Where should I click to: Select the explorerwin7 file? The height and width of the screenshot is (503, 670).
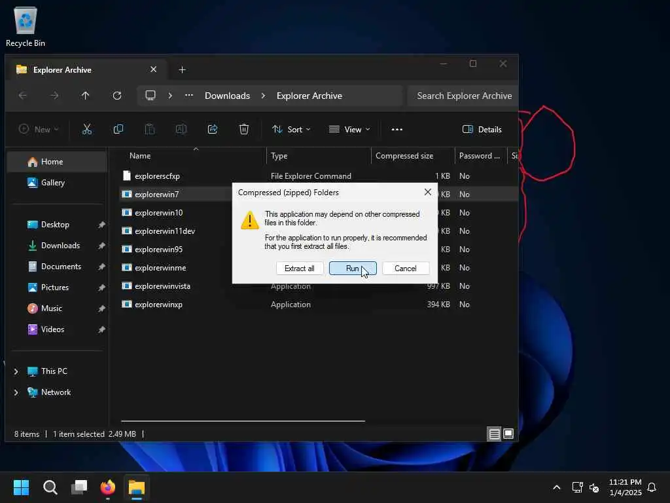(x=157, y=194)
